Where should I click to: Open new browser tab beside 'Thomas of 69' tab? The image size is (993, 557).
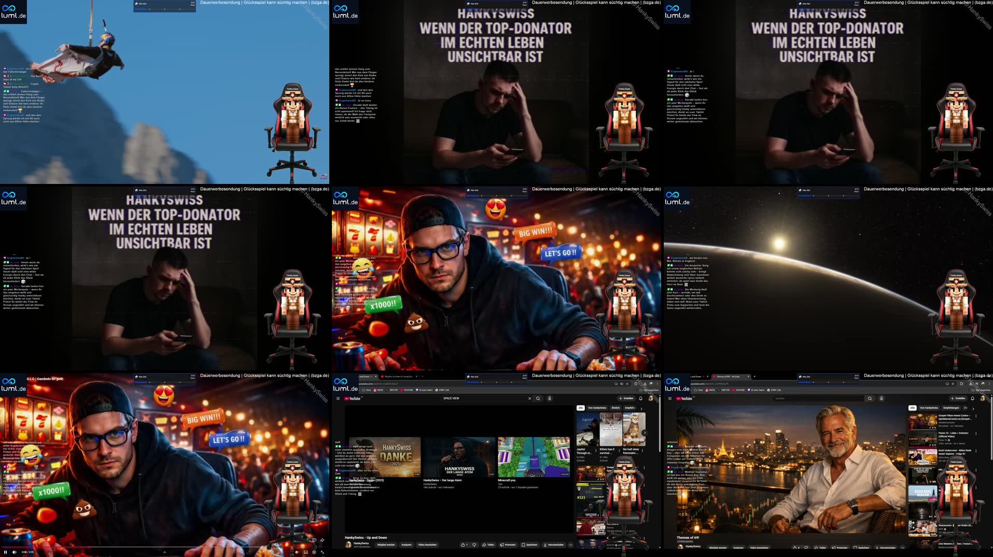754,377
